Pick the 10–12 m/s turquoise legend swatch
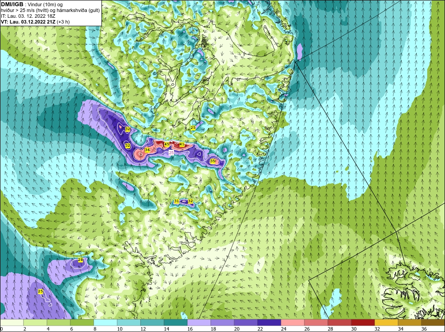Image resolution: width=445 pixels, height=332 pixels. pos(129,323)
